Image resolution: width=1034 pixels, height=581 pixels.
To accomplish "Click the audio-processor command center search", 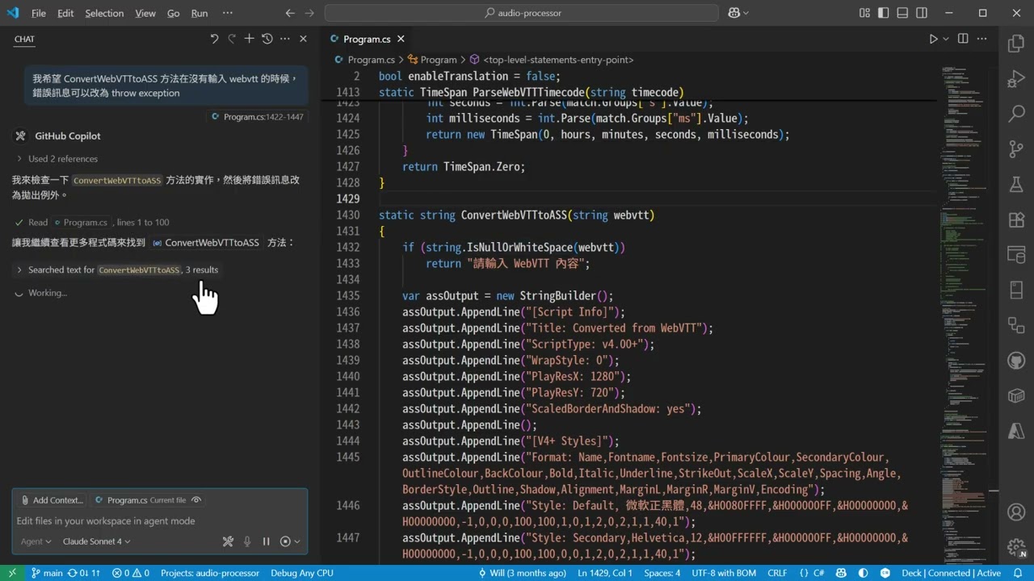I will coord(522,13).
